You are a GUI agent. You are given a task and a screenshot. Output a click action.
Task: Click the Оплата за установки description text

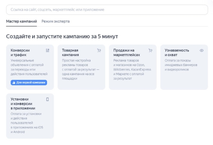27,123
